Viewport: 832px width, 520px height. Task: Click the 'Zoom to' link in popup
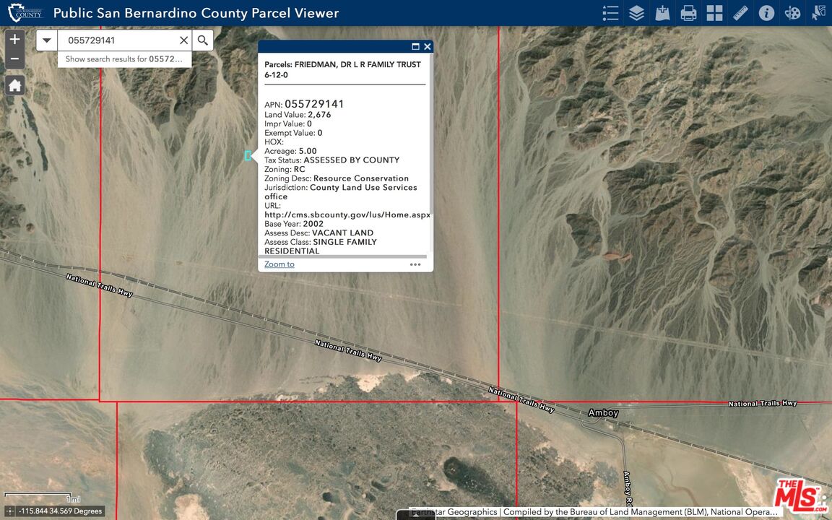(279, 264)
